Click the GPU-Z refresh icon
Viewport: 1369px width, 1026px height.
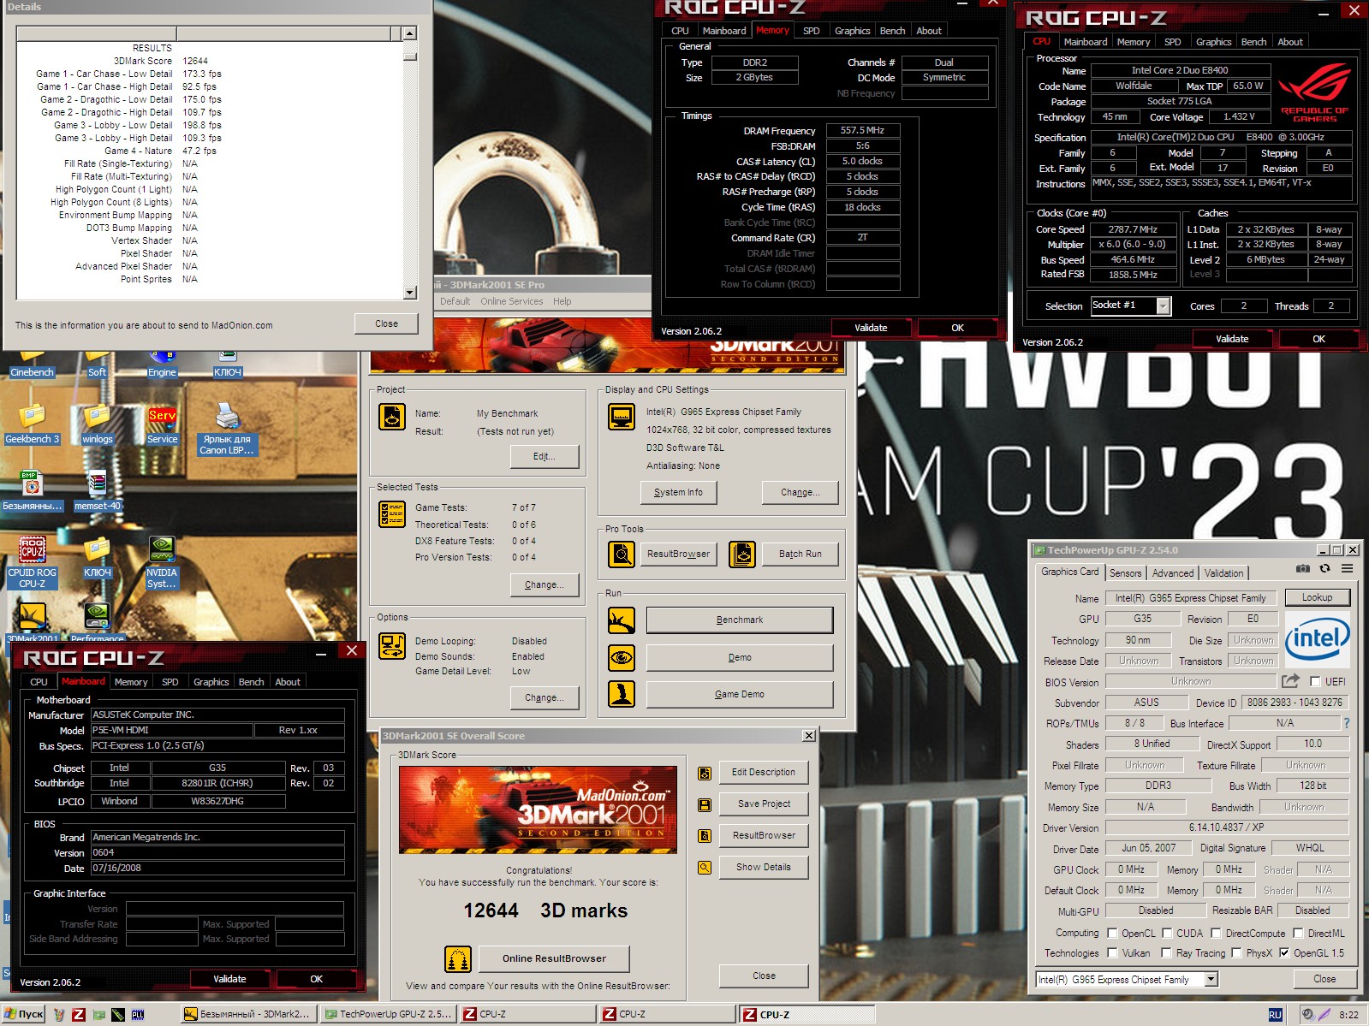click(x=1324, y=568)
